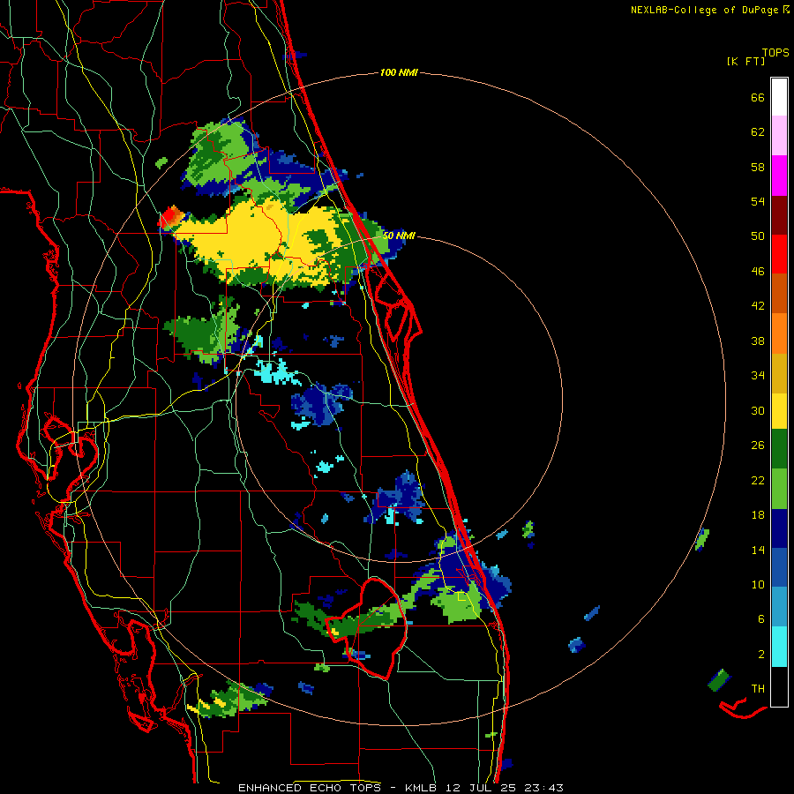Click the legend value 2
794x794 pixels.
[761, 655]
